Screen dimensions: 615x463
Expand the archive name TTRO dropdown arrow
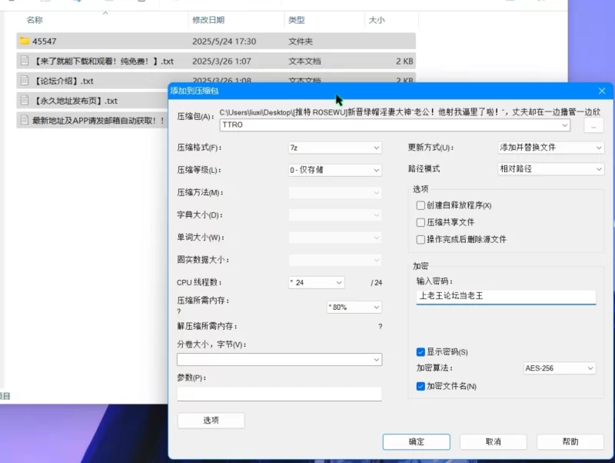[565, 125]
